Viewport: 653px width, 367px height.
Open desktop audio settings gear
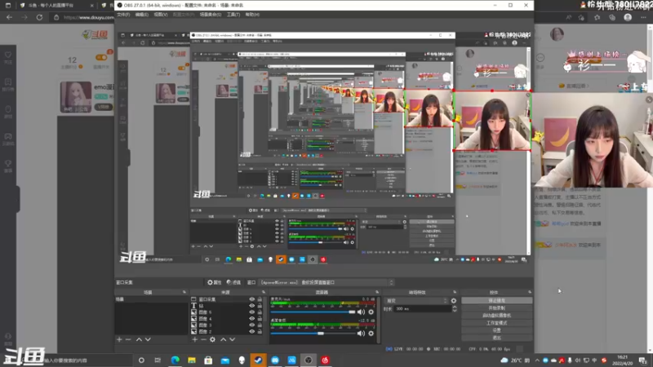pyautogui.click(x=371, y=334)
